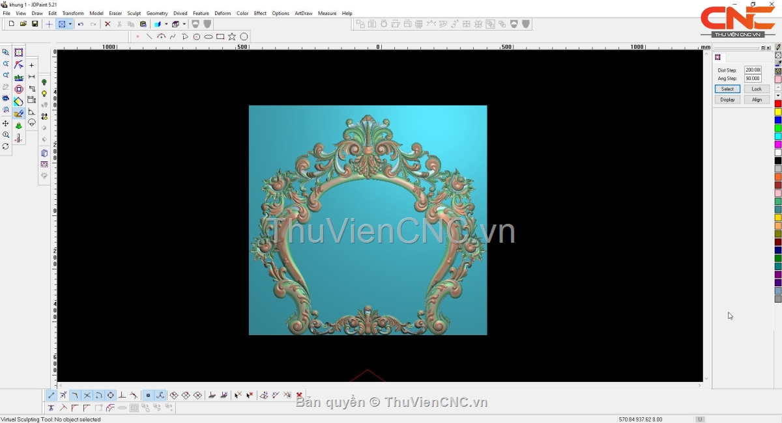
Task: Select the spline curve tool
Action: click(x=173, y=36)
